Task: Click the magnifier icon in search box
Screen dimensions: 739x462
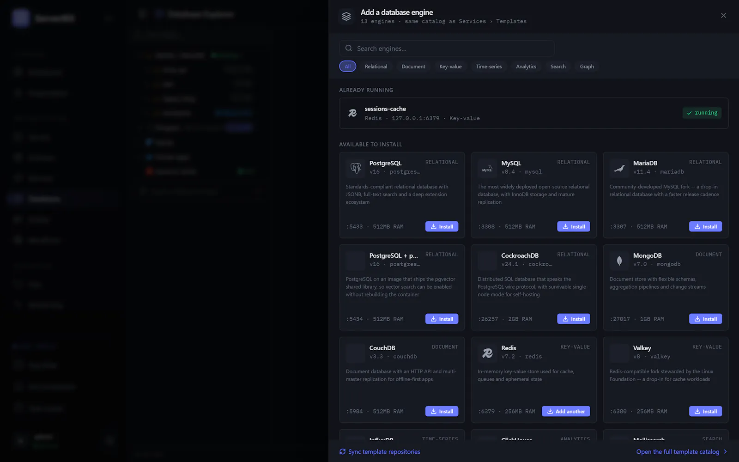Action: (x=349, y=49)
